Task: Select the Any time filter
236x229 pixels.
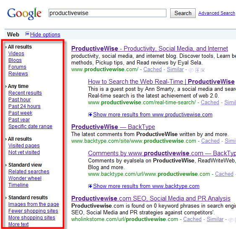Action: click(x=18, y=86)
